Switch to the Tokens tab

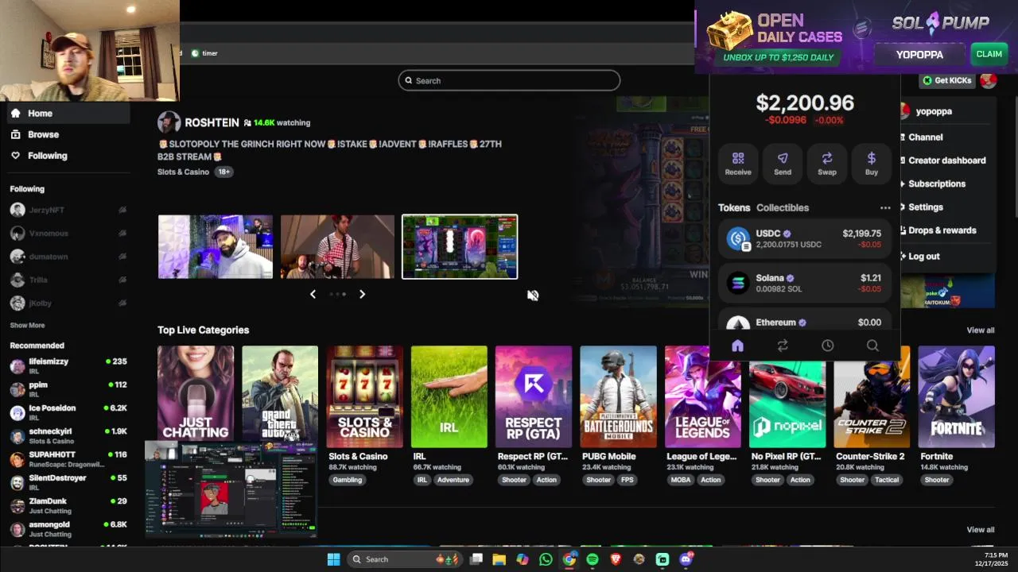[734, 207]
